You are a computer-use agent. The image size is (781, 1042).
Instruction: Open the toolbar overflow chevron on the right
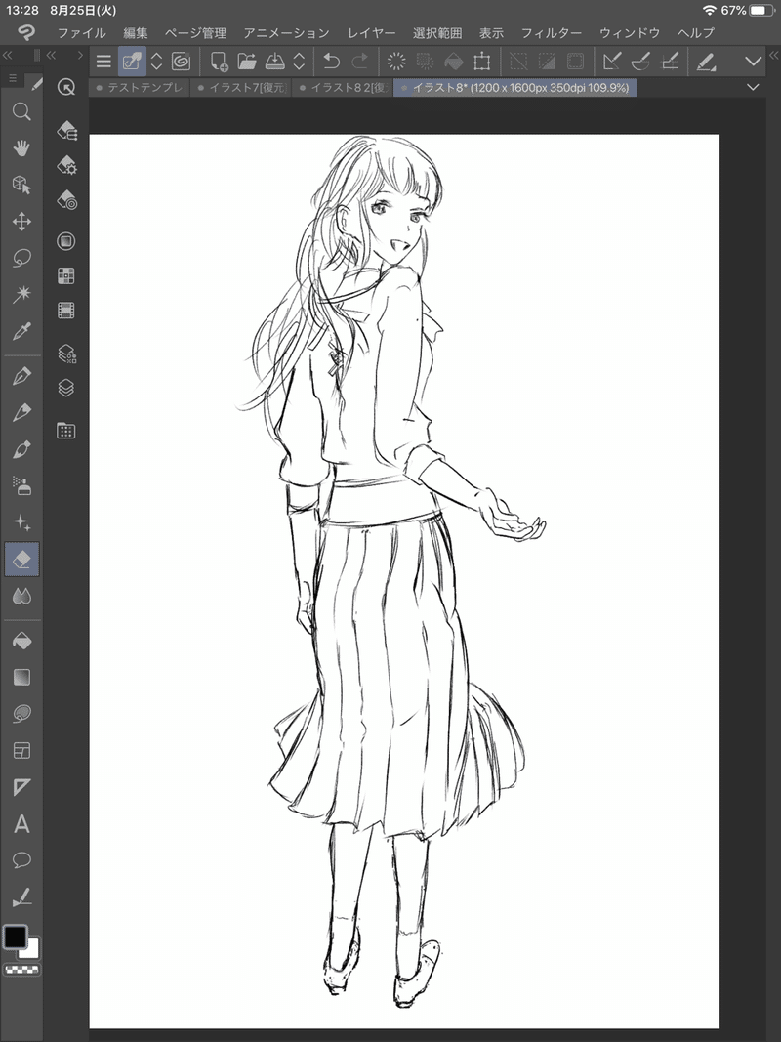(x=752, y=61)
